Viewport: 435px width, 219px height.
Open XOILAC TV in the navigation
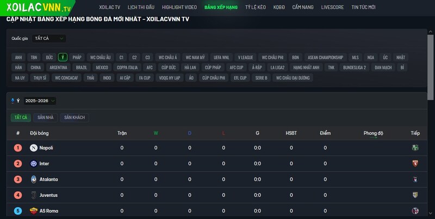110,7
